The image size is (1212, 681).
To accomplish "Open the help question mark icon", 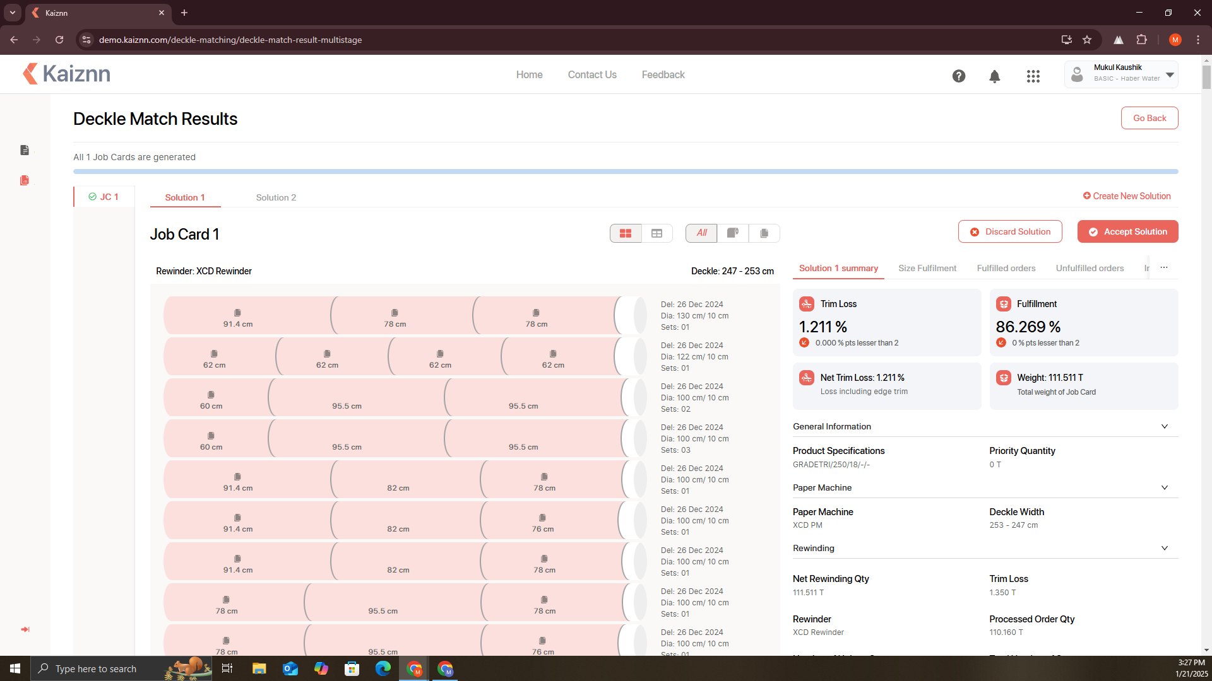I will click(958, 76).
